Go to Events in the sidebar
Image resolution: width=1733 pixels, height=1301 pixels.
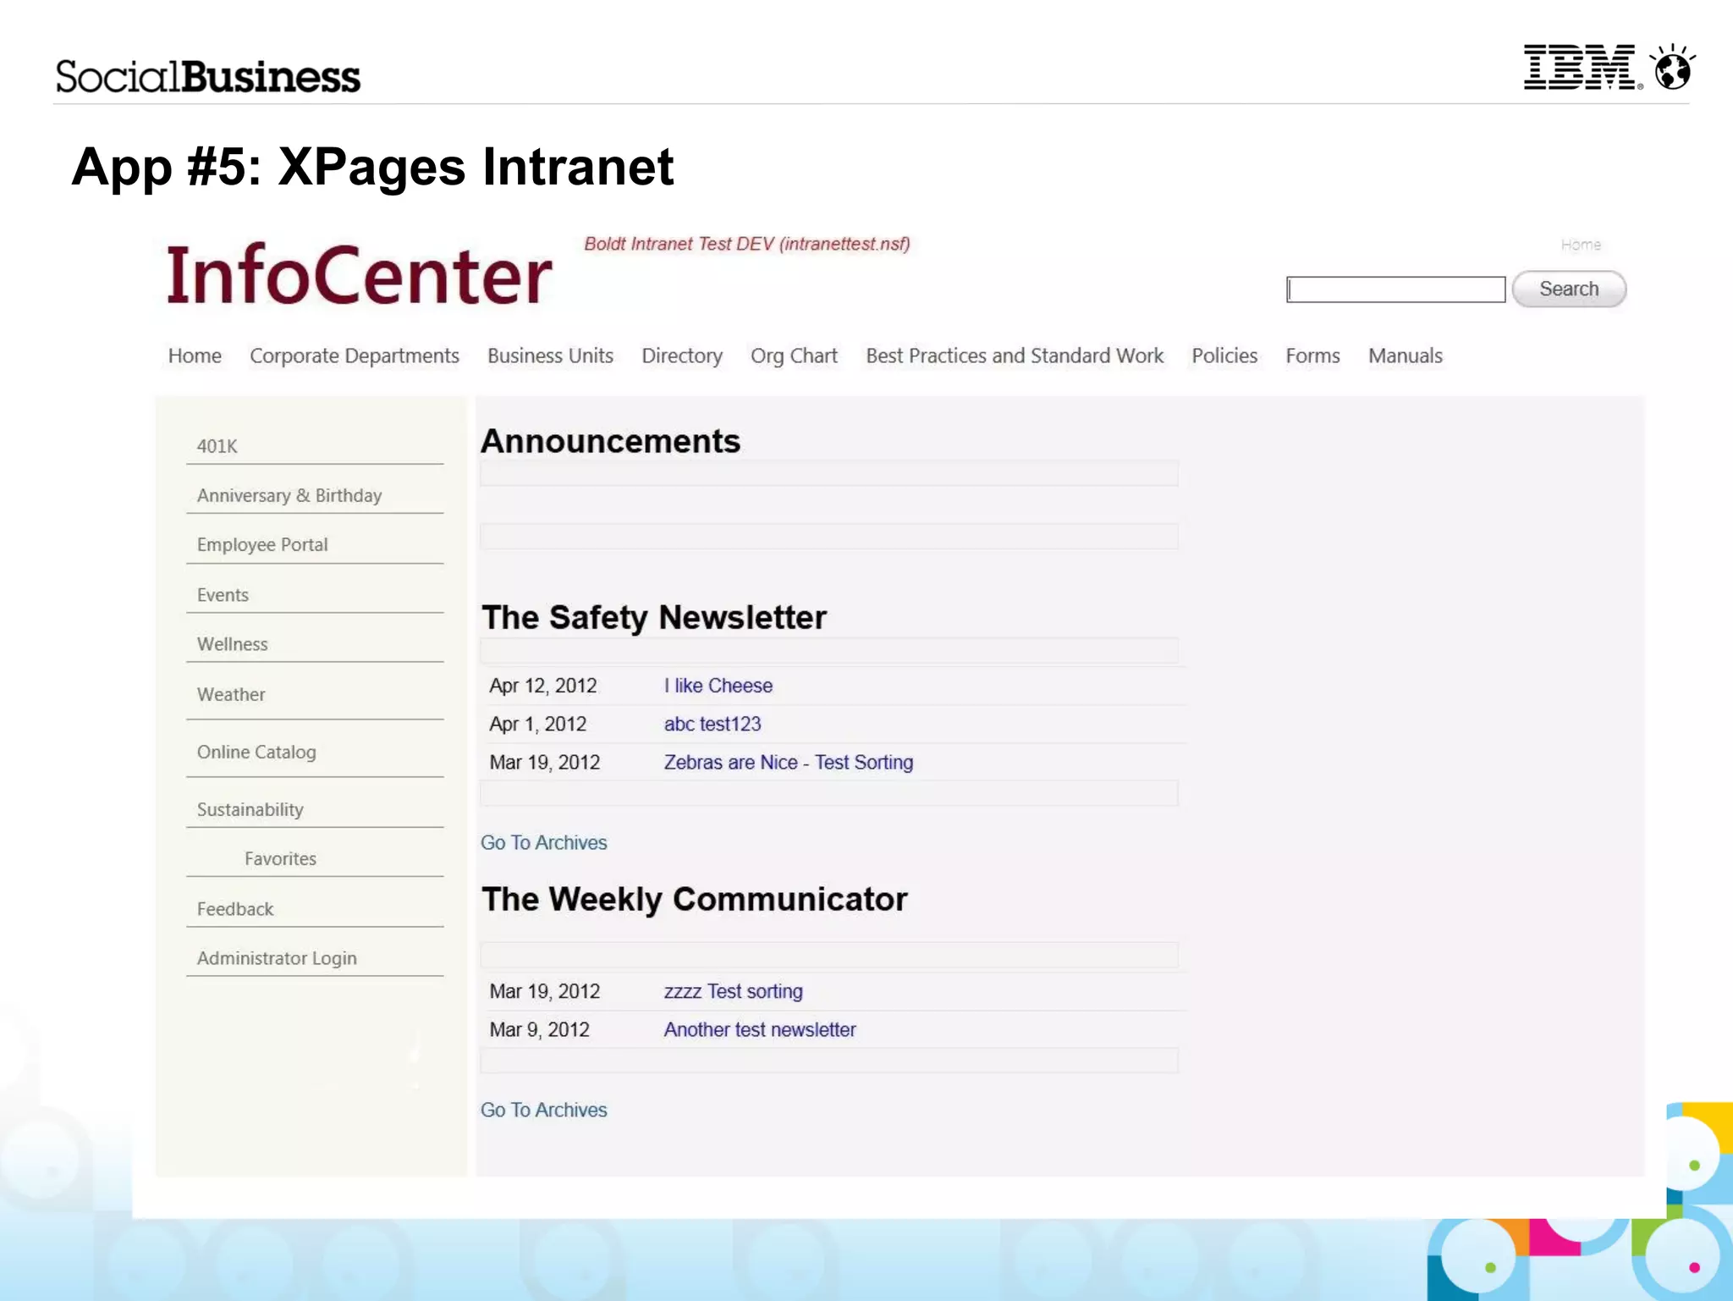pyautogui.click(x=223, y=595)
